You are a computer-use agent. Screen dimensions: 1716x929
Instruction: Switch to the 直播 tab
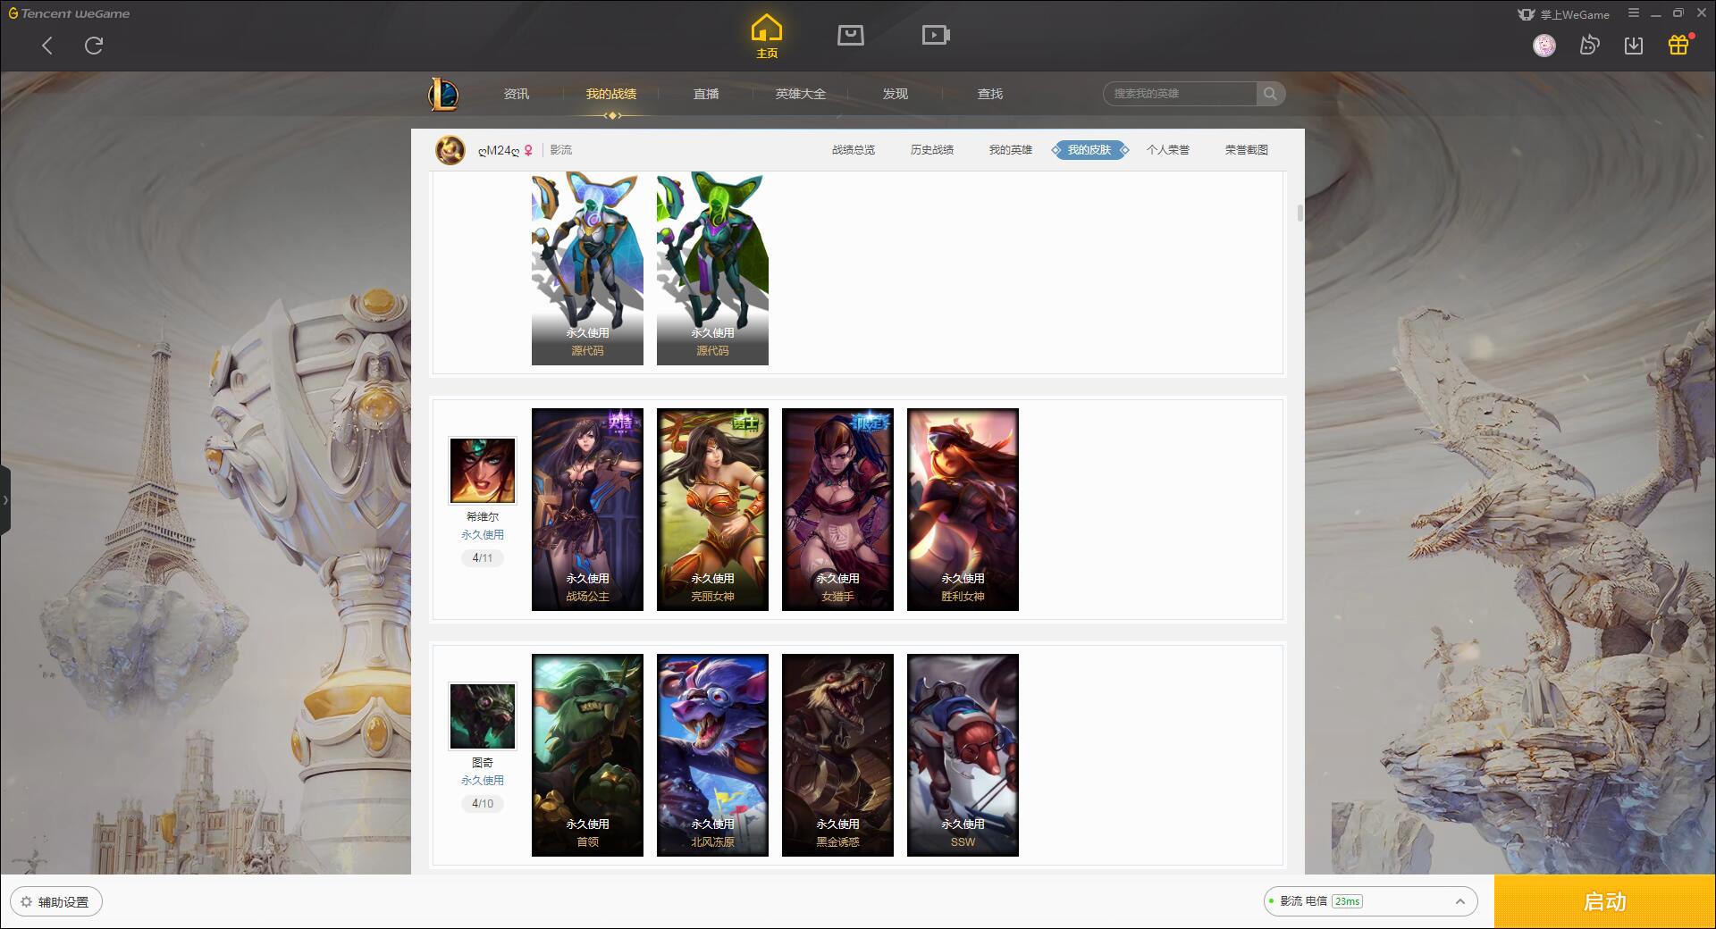point(706,94)
